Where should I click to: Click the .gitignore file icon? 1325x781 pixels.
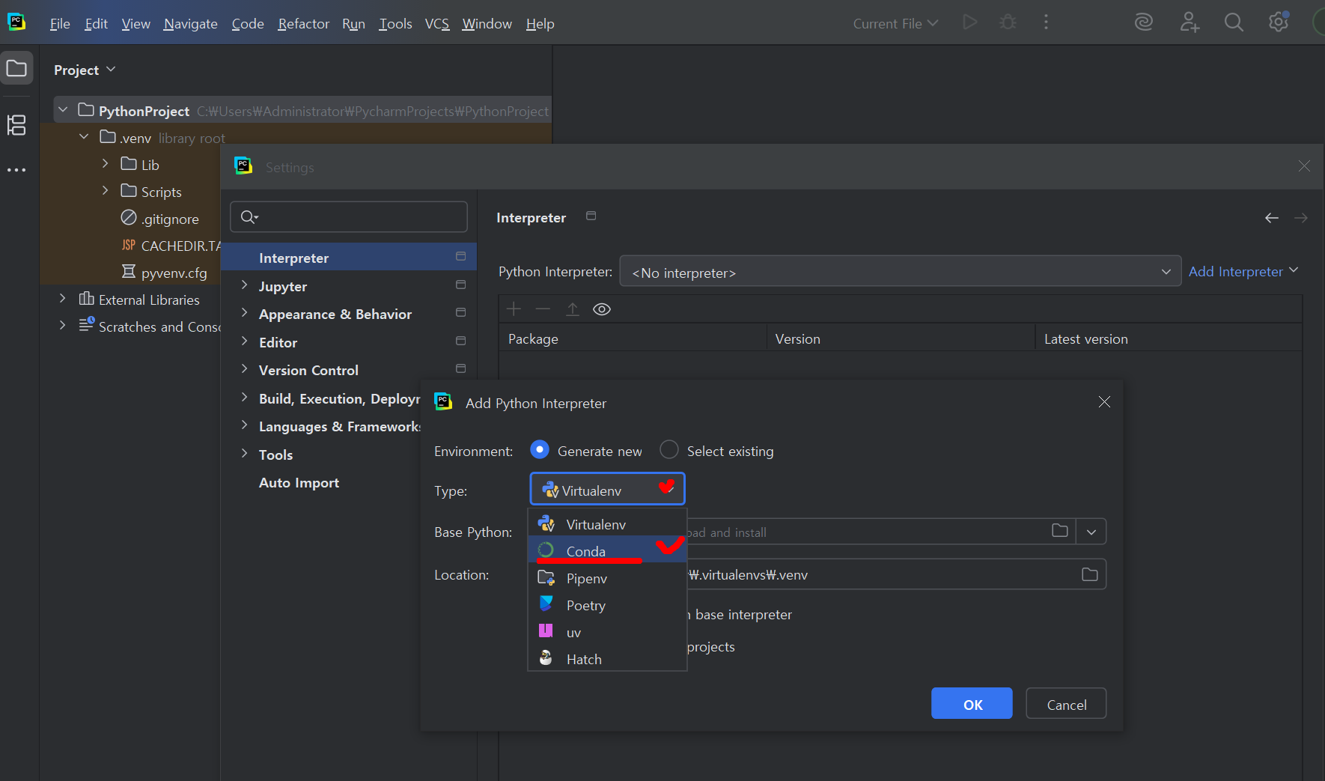click(129, 218)
